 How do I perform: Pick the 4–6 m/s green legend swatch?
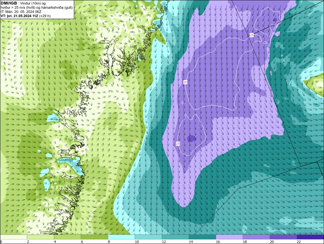[67, 237]
